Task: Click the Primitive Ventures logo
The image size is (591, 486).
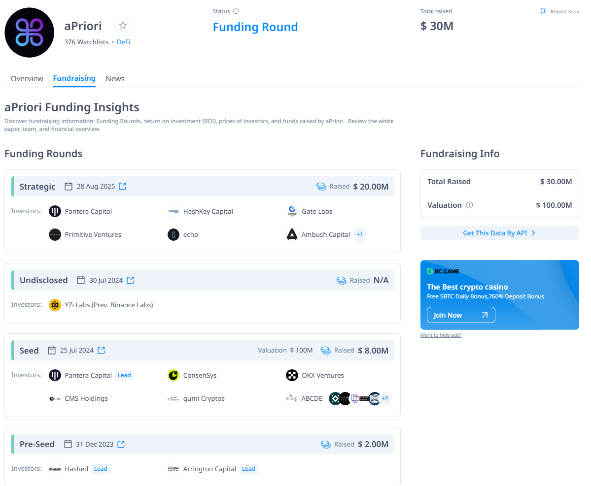Action: tap(55, 234)
